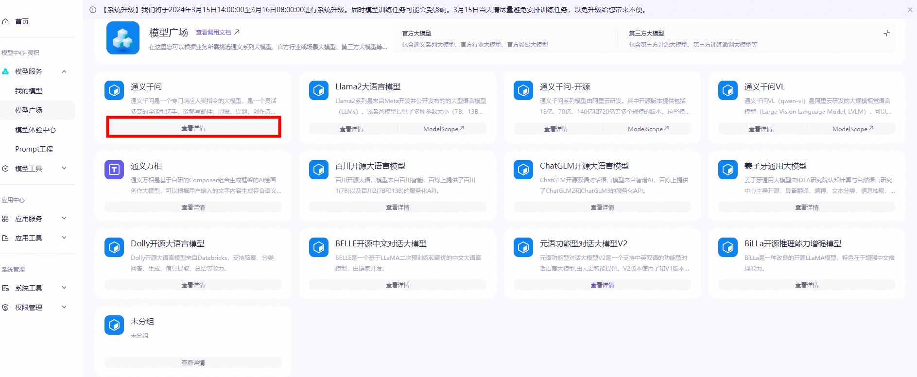Viewport: 917px width, 377px height.
Task: View details of 通义千问VL
Action: 761,129
